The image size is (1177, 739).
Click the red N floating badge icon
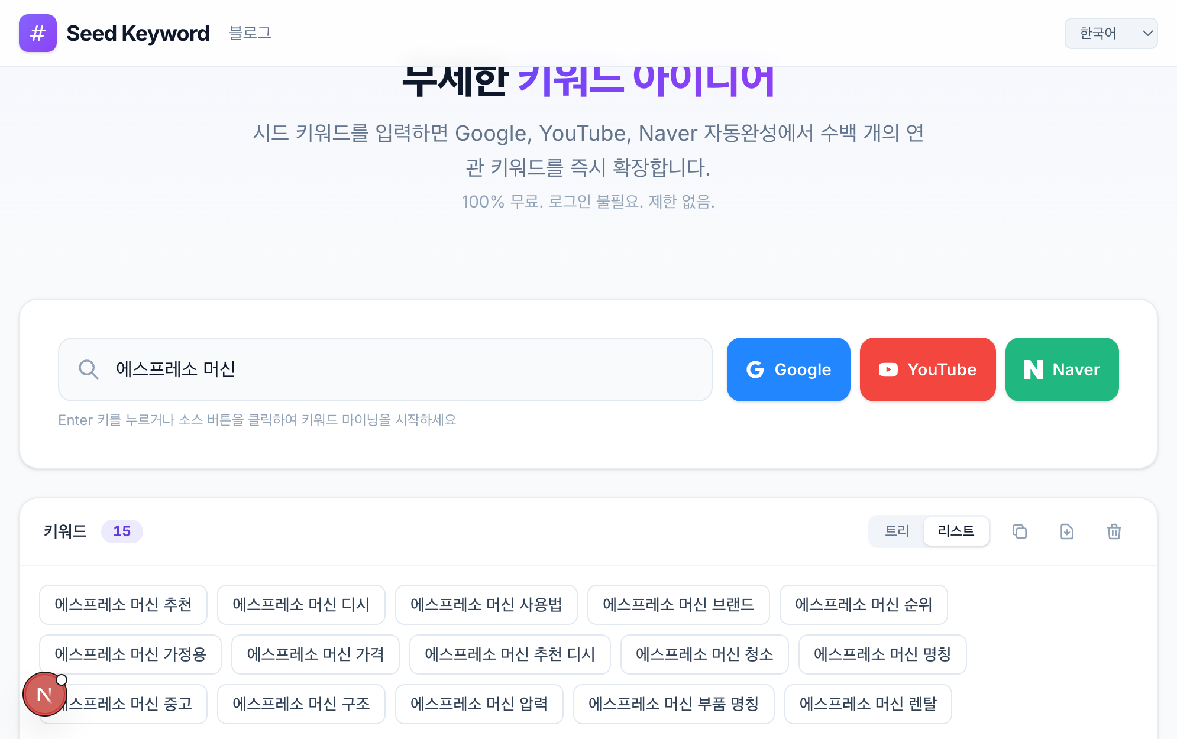click(45, 694)
